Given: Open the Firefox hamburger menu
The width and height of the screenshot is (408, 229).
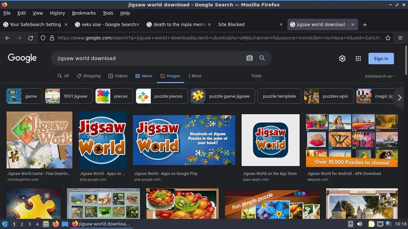Looking at the screenshot, I should click(x=400, y=38).
